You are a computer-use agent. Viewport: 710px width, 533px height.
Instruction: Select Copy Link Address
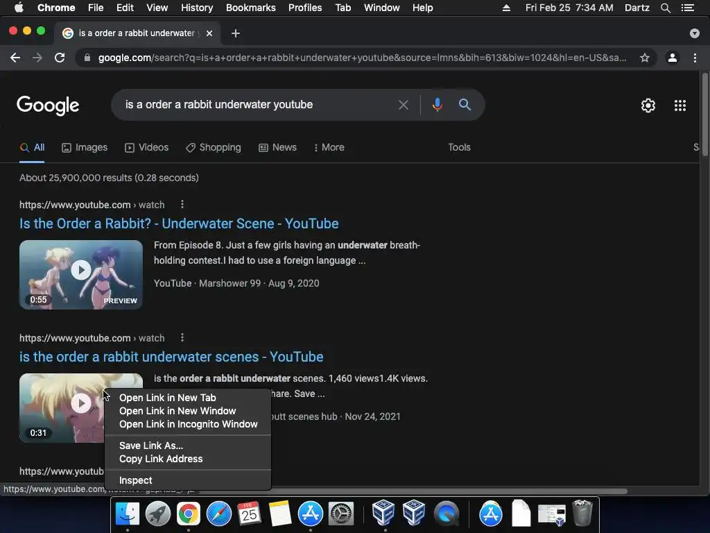point(188,459)
